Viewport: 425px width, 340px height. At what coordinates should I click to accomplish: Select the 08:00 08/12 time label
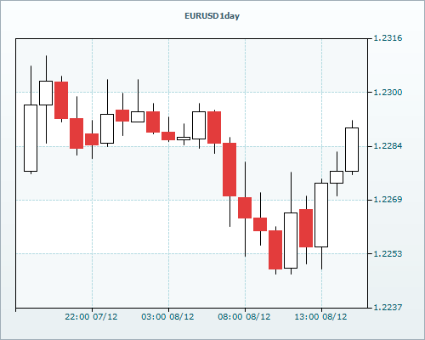[244, 316]
